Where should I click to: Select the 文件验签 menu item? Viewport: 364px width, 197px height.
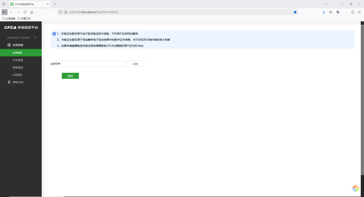point(18,60)
